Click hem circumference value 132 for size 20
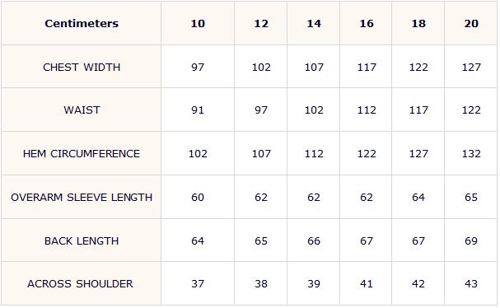This screenshot has width=500, height=308. tap(471, 154)
